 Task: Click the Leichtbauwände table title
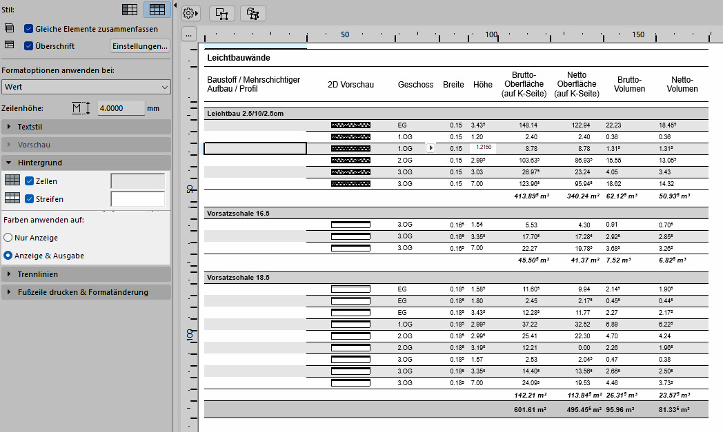(x=239, y=58)
